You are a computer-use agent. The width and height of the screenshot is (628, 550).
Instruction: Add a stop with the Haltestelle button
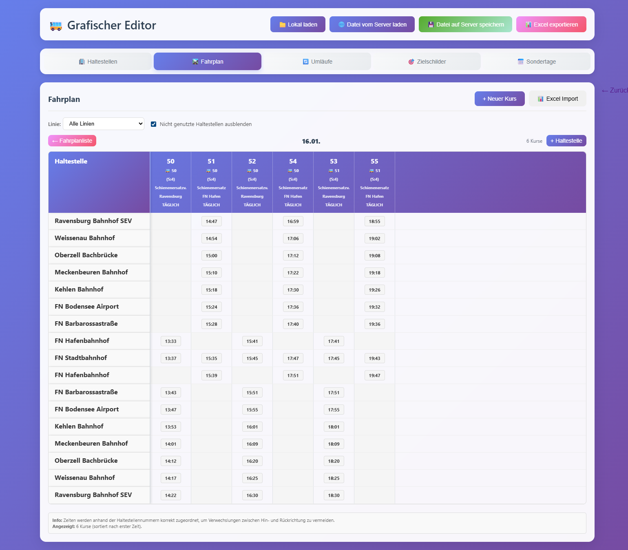click(566, 140)
